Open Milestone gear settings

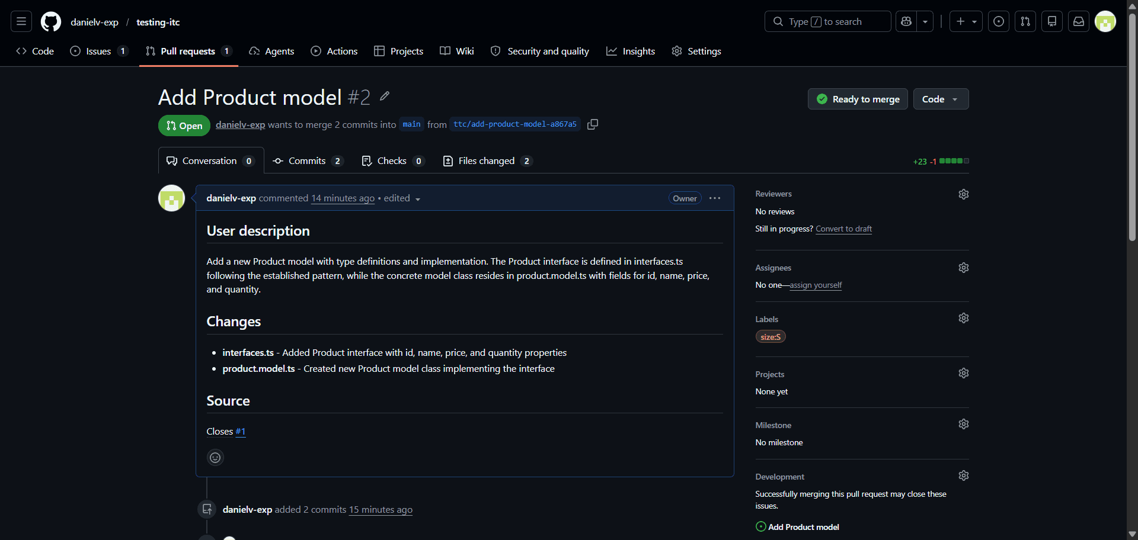click(964, 424)
